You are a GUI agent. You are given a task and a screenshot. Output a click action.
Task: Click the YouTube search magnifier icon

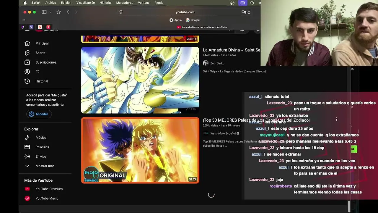(242, 30)
